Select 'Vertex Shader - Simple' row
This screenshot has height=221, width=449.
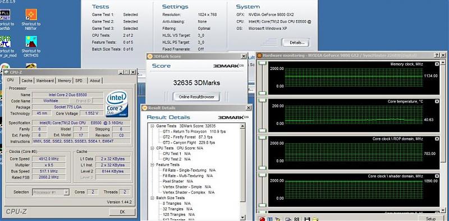186,187
